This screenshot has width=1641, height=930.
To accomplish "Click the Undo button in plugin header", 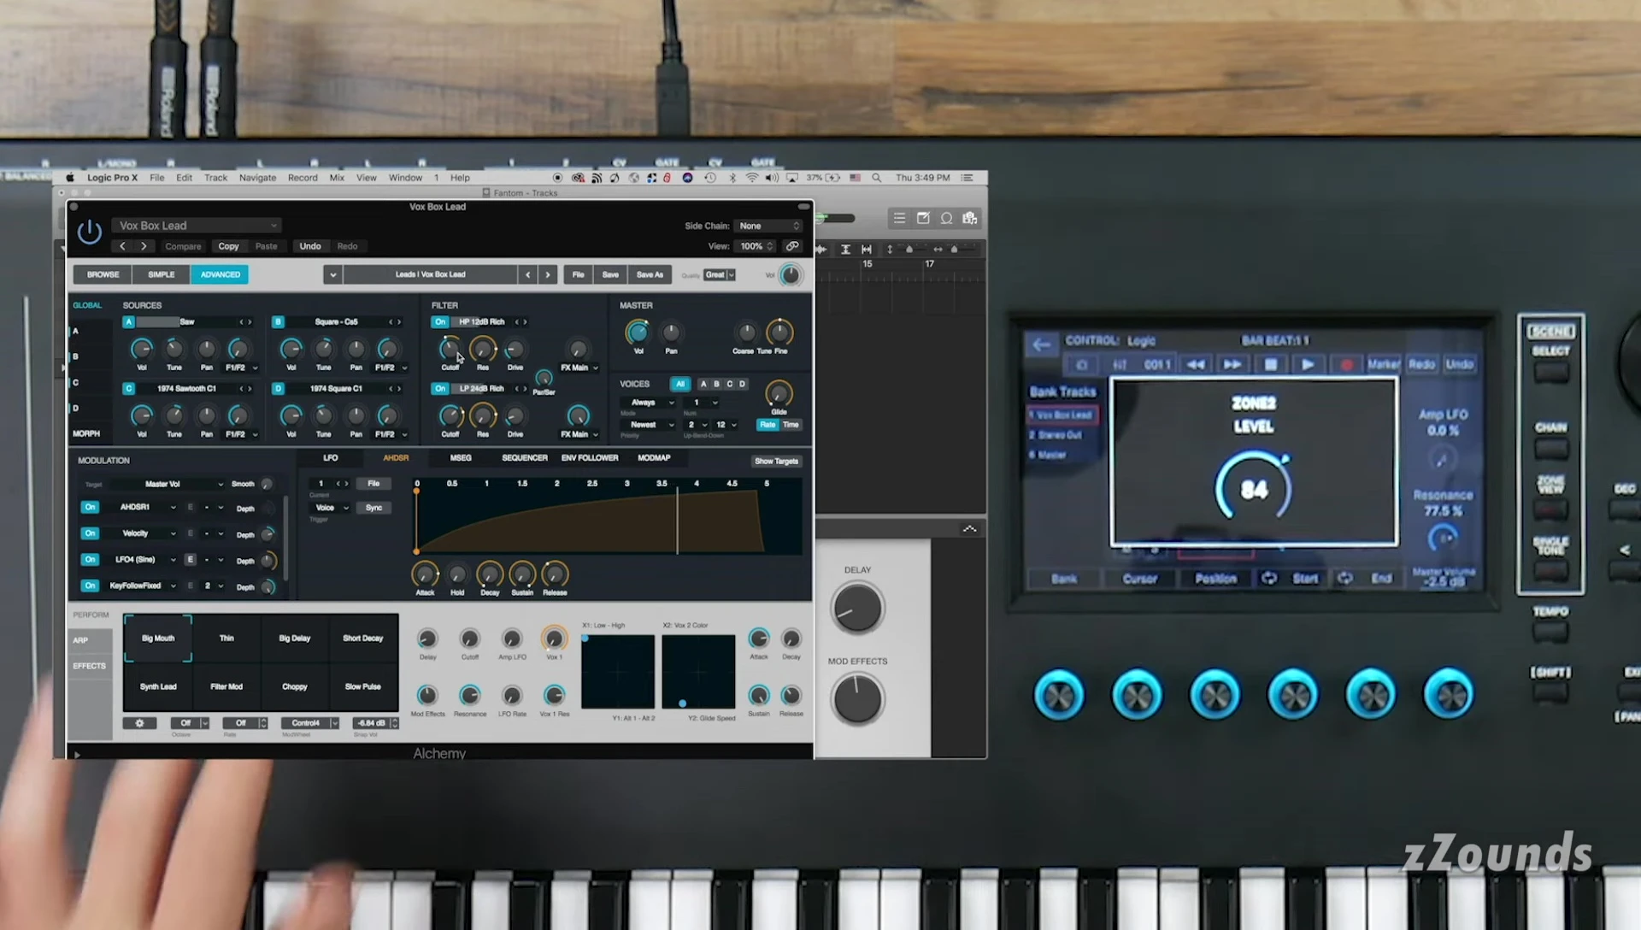I will pos(310,246).
